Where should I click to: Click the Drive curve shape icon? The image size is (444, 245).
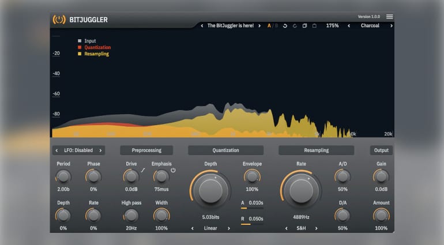[143, 170]
